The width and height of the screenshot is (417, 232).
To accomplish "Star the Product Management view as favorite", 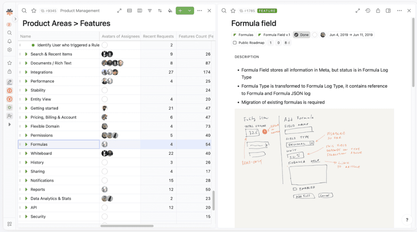I will 34,11.
